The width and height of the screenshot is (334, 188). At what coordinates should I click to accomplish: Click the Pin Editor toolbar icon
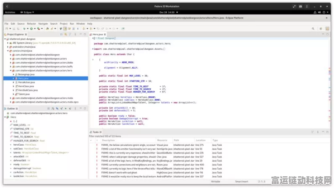[123, 29]
